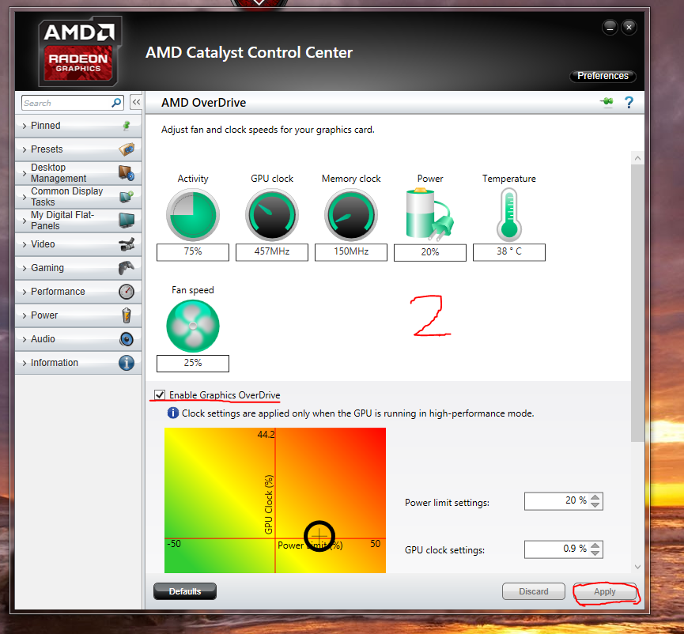Click the Gaming controller icon
Screen dimensions: 684x634
click(127, 268)
